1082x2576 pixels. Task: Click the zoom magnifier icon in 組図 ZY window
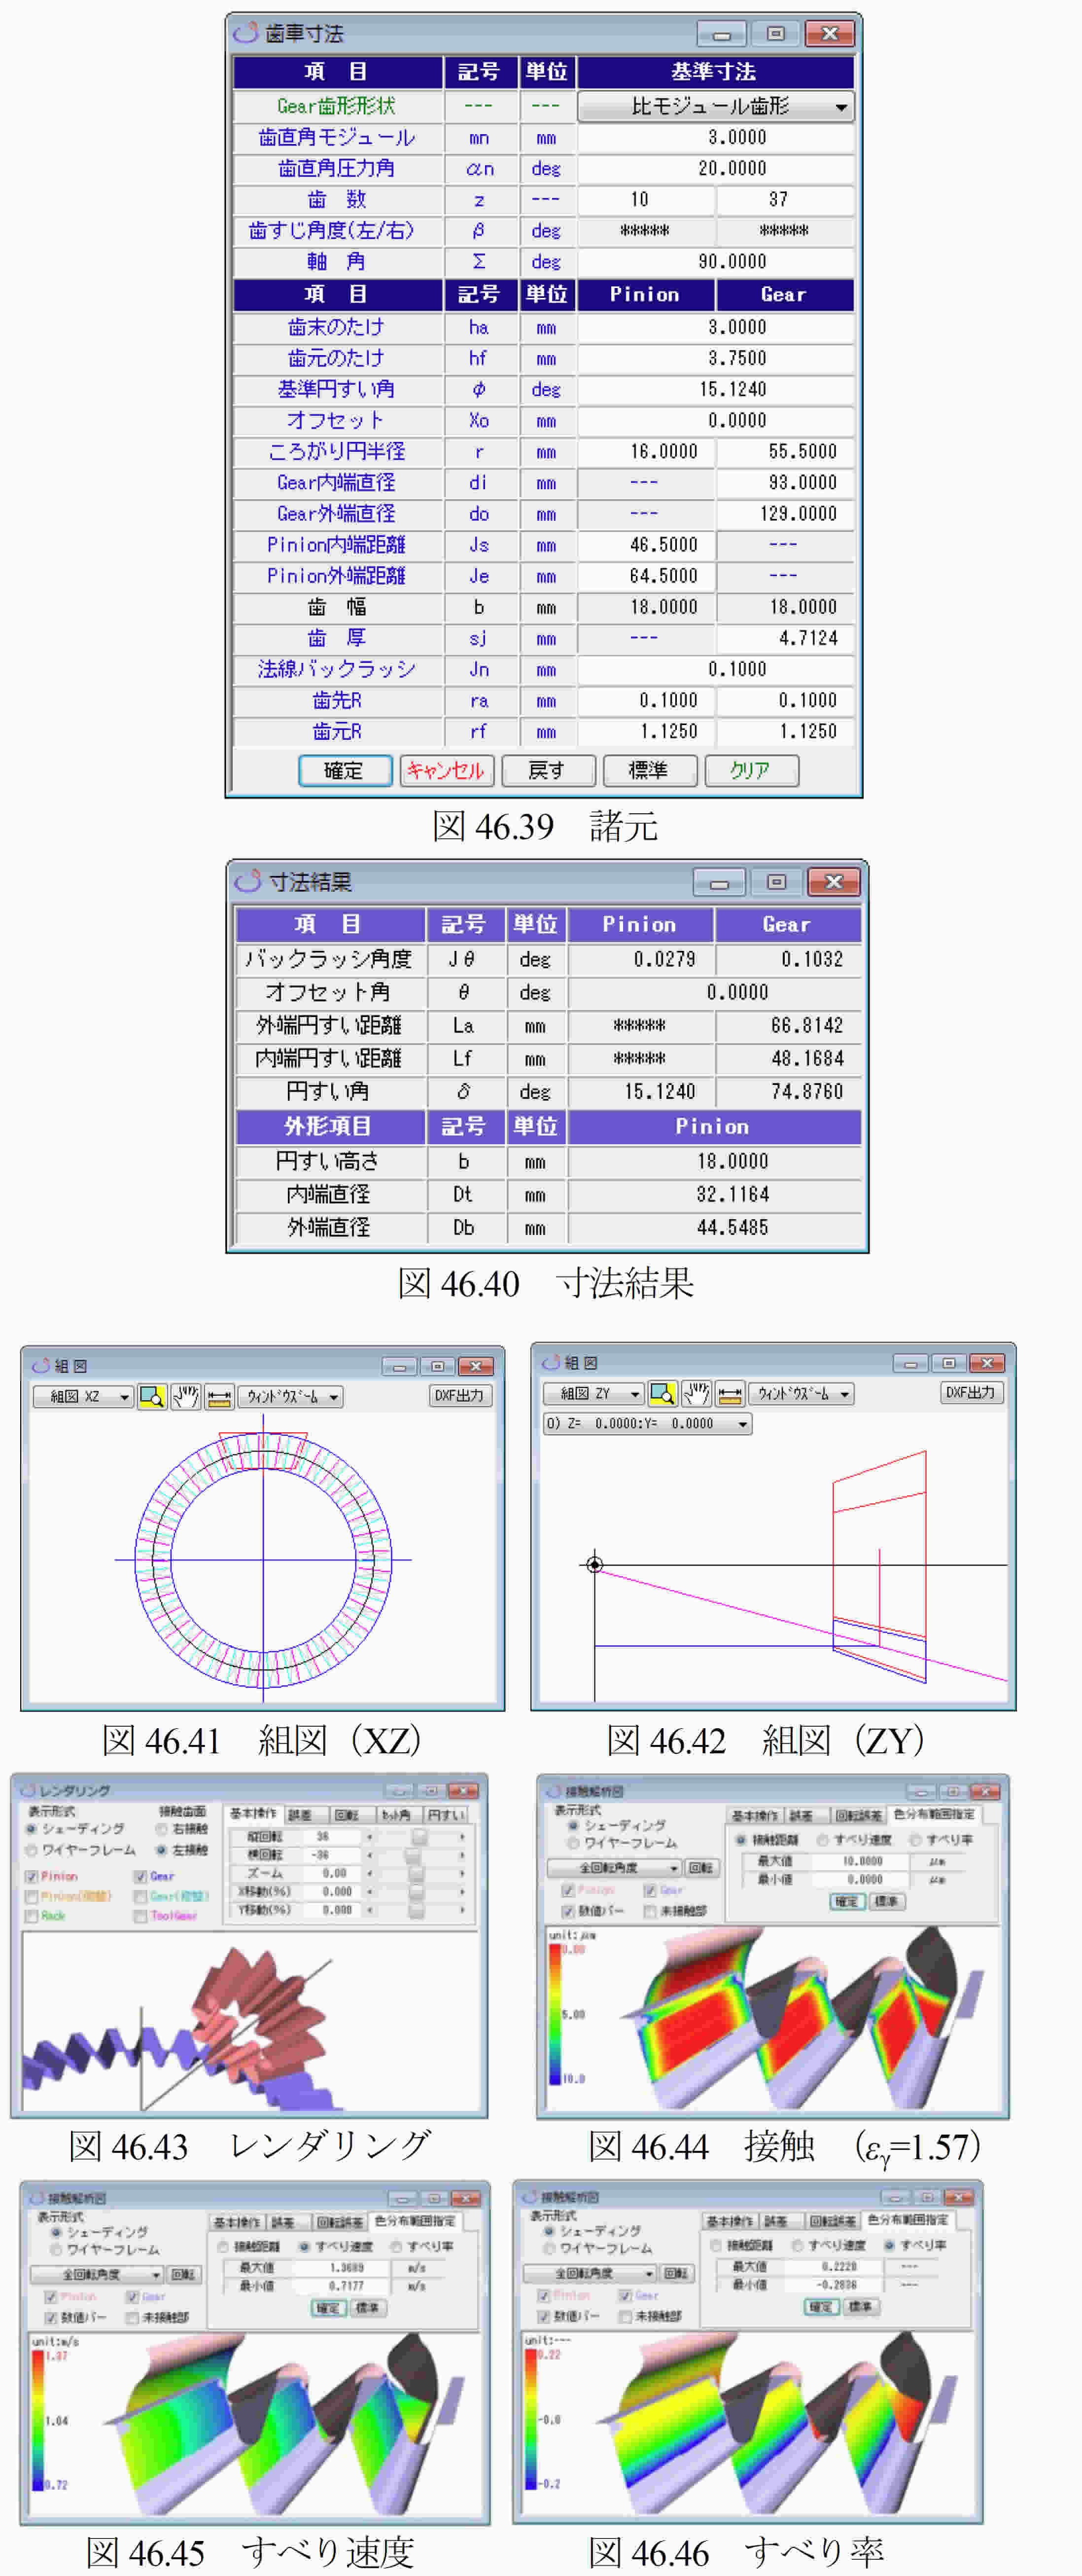(x=663, y=1393)
